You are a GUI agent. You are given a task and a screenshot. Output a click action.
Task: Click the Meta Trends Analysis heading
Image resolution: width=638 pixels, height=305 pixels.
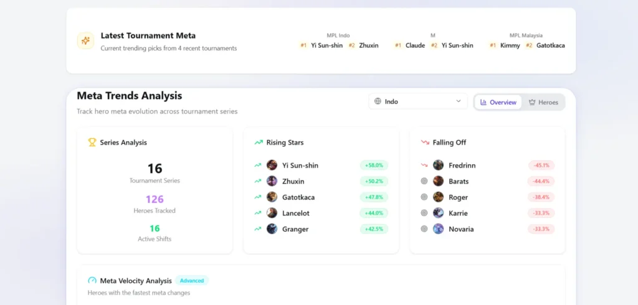click(130, 96)
